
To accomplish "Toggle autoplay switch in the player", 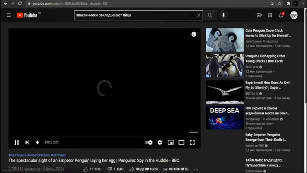I will tap(148, 142).
